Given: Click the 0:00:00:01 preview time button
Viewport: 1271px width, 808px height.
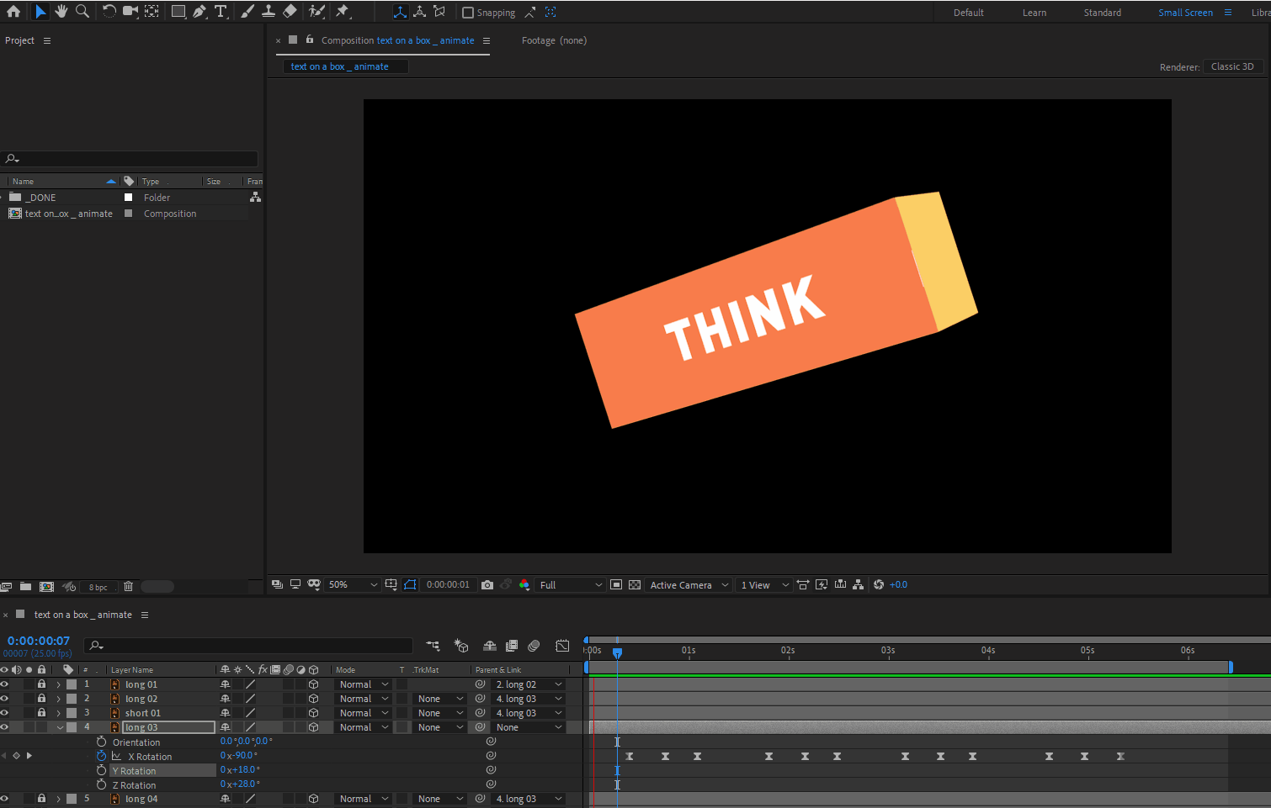Looking at the screenshot, I should coord(448,584).
